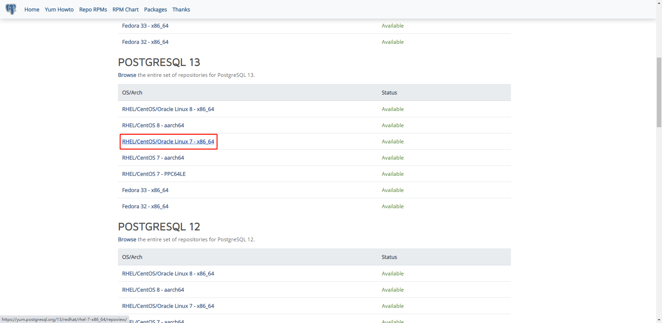Select RHEL/CentOS 8 aarch64 under PostgreSQL 13

[153, 125]
